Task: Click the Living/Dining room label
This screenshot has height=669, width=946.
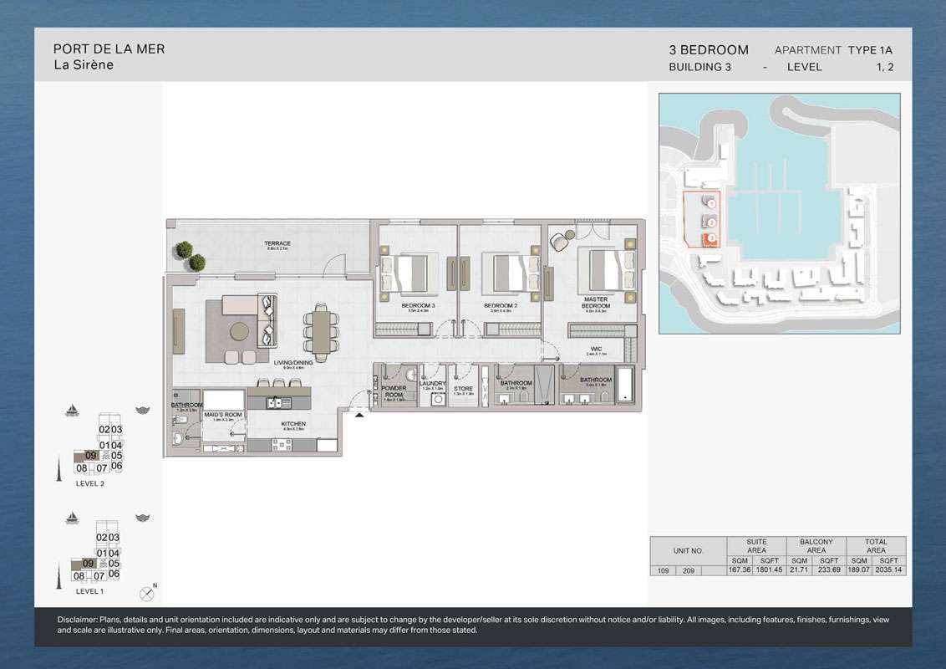Action: click(293, 363)
